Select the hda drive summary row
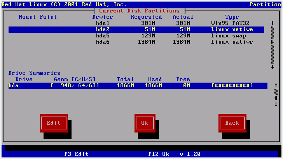This screenshot has width=283, height=159. (138, 86)
